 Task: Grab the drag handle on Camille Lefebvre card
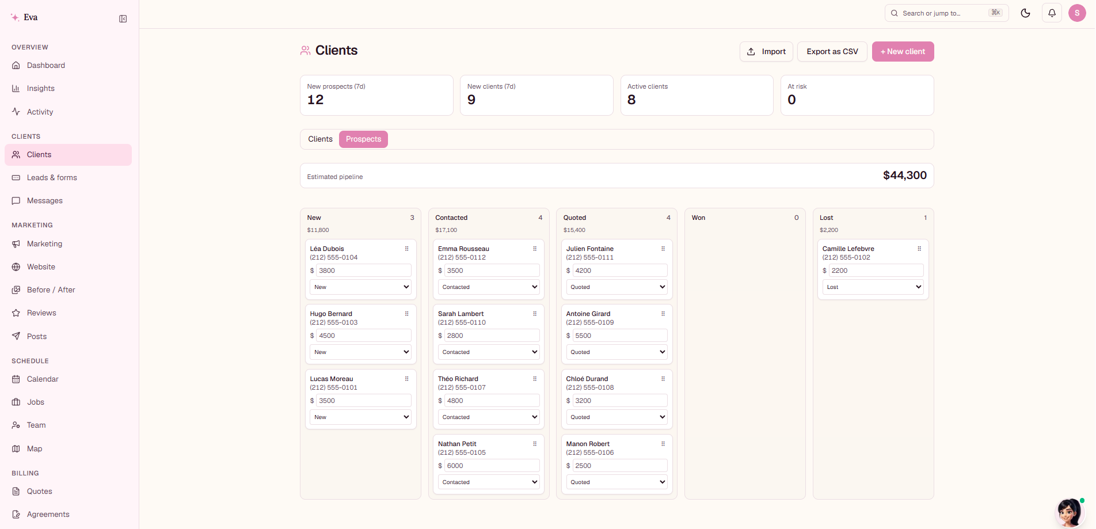[919, 249]
